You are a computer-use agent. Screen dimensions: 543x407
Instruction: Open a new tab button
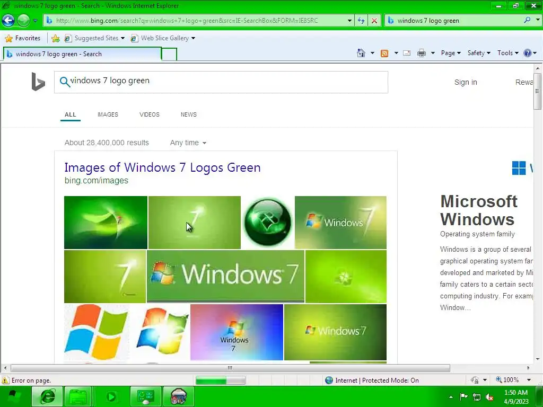click(169, 55)
